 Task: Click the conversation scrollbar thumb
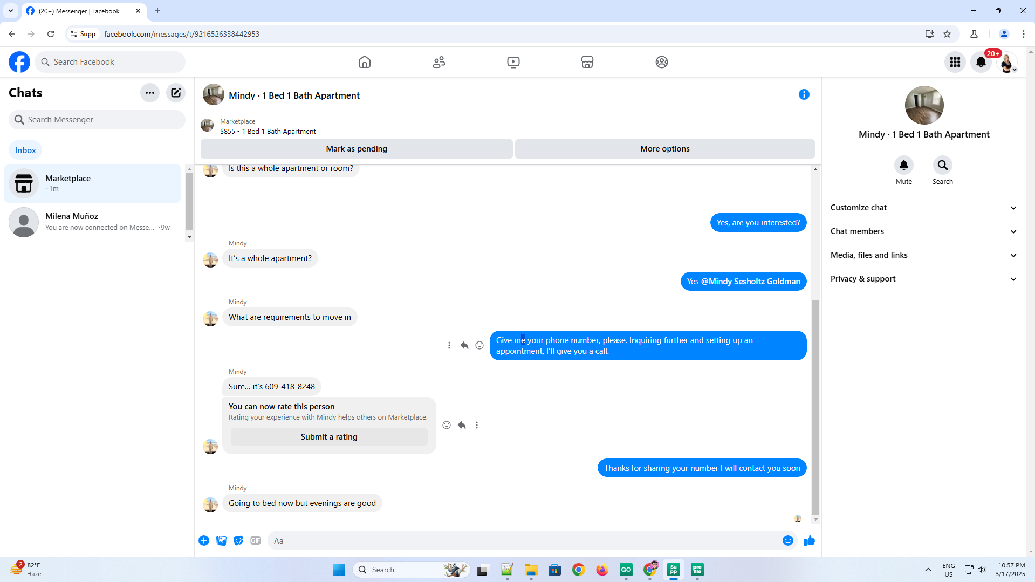click(x=815, y=407)
